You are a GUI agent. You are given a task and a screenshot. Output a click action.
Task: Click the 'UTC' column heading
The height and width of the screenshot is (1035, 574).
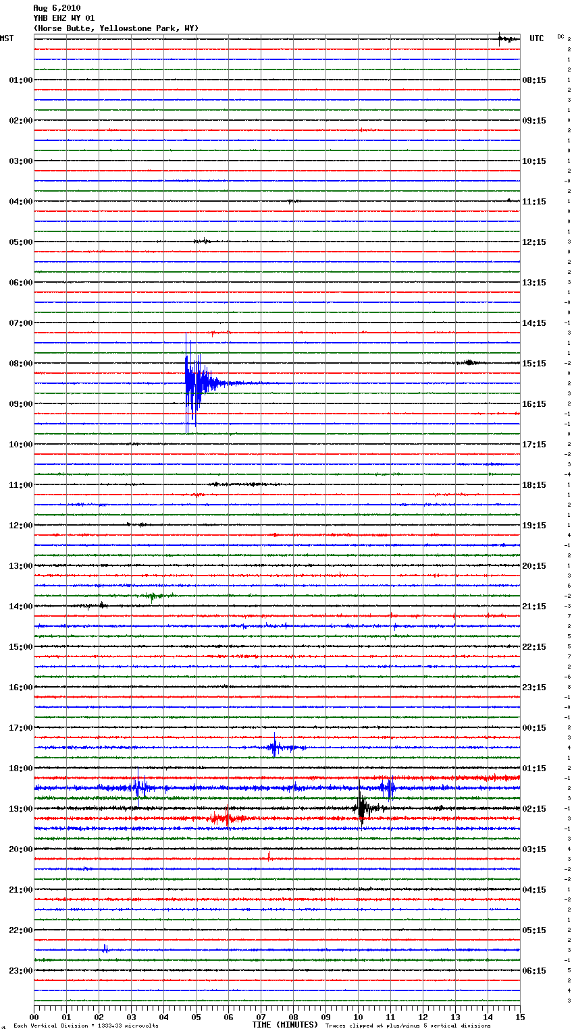tap(537, 39)
